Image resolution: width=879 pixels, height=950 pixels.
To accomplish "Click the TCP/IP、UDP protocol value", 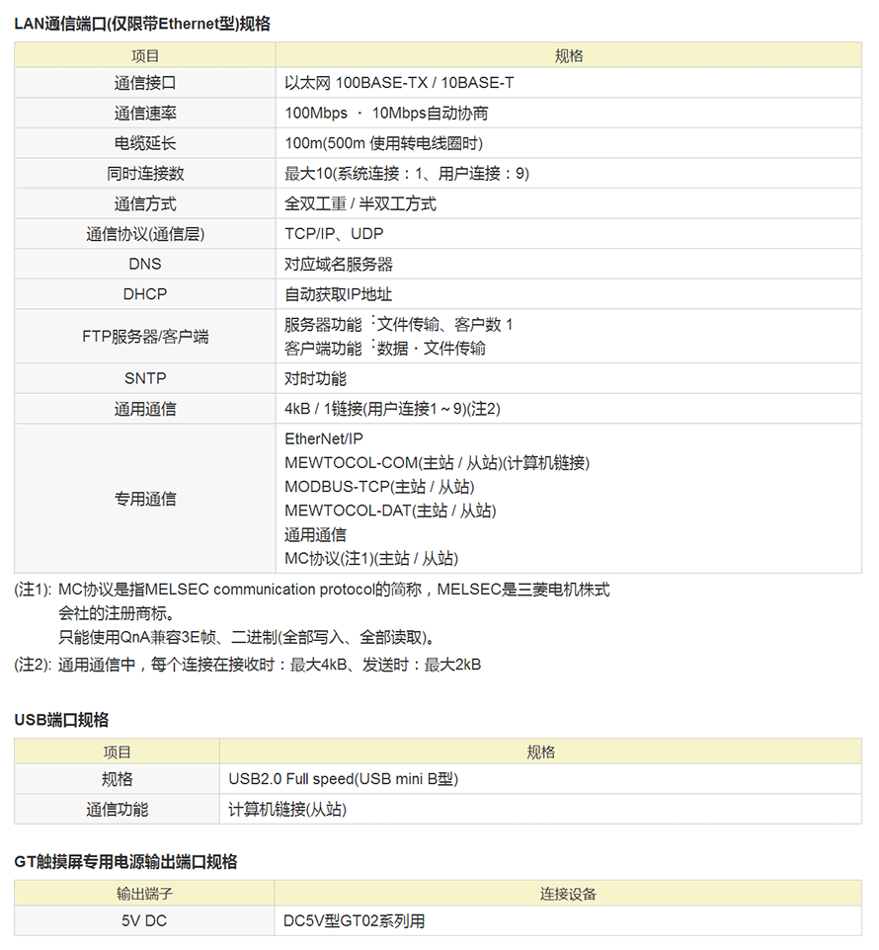I will [x=334, y=234].
